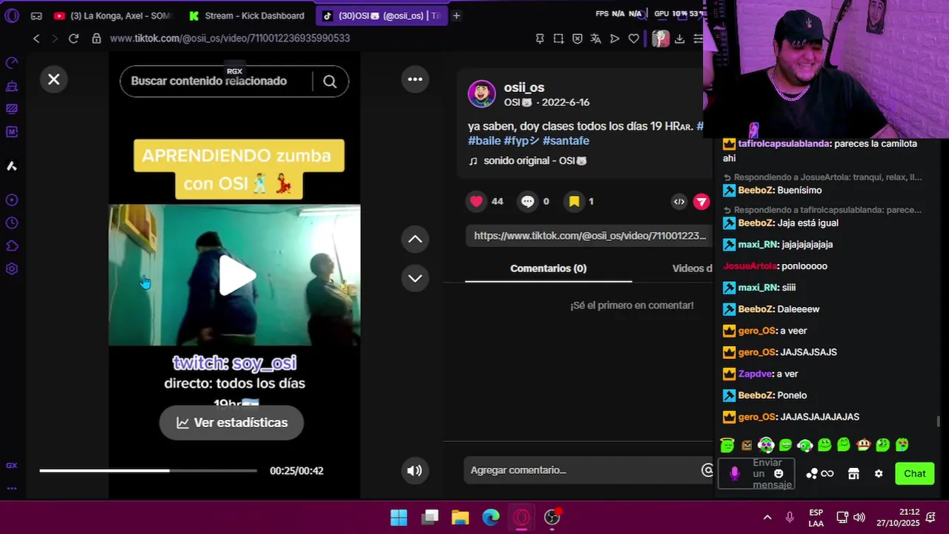949x534 pixels.
Task: Seek on the video progress bar
Action: pos(148,470)
